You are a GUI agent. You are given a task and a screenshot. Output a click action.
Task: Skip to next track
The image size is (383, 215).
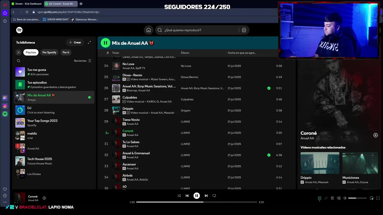206,196
